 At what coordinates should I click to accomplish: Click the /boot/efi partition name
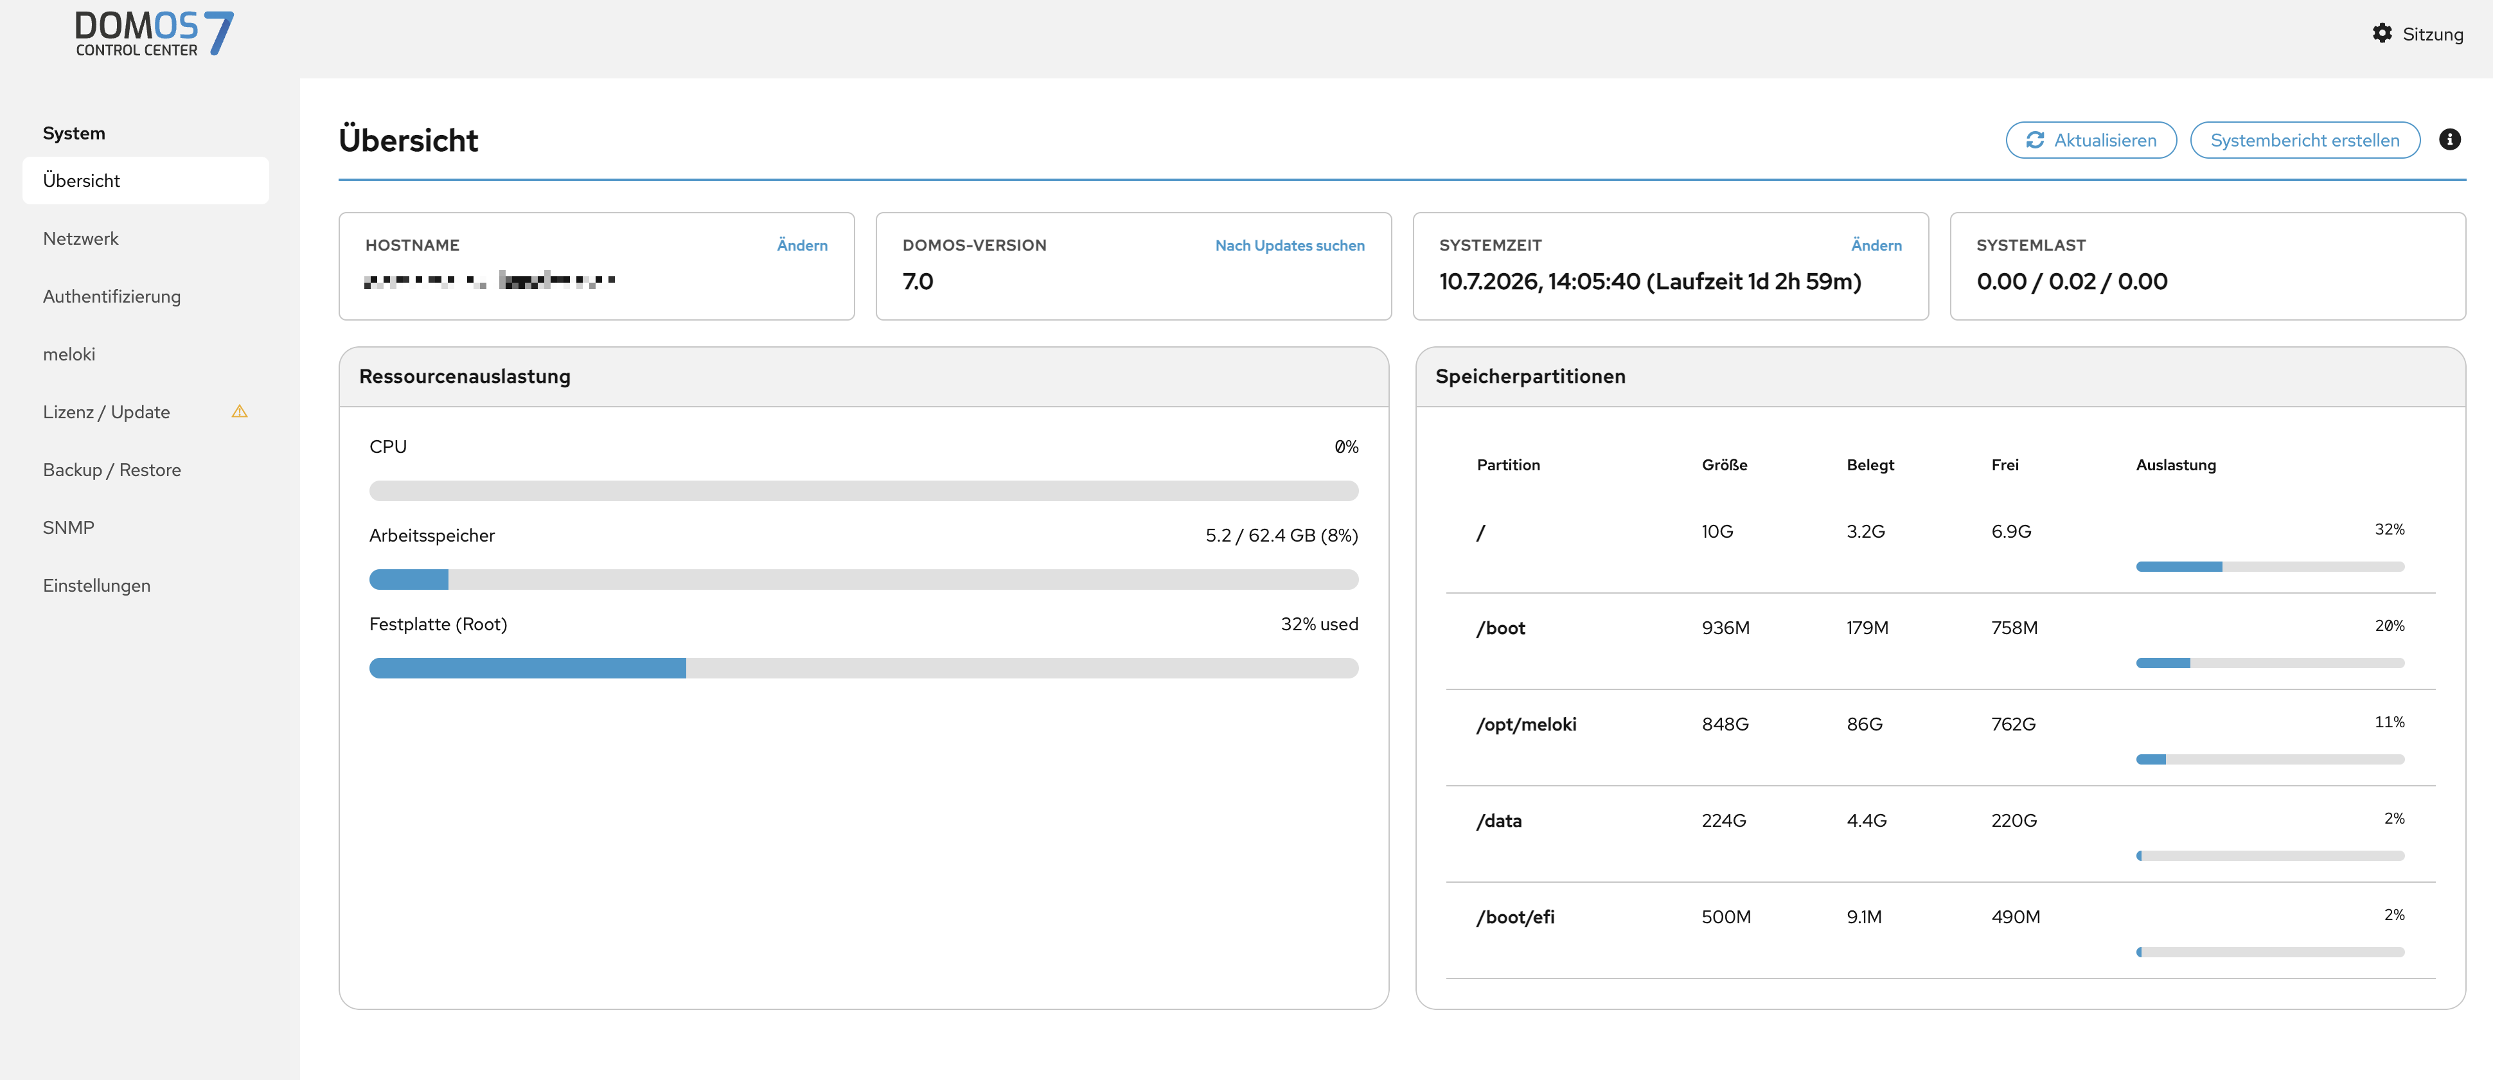pos(1514,917)
